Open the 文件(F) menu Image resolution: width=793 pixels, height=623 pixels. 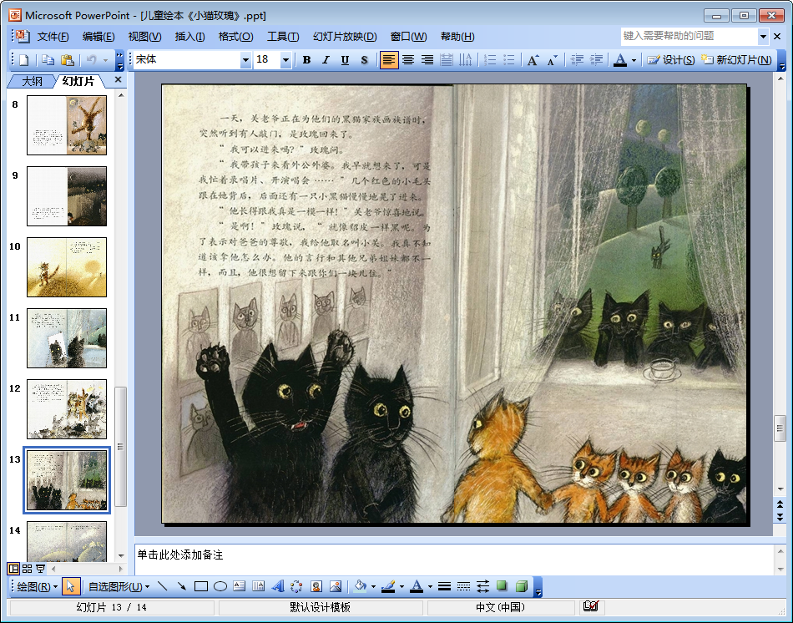pos(53,37)
